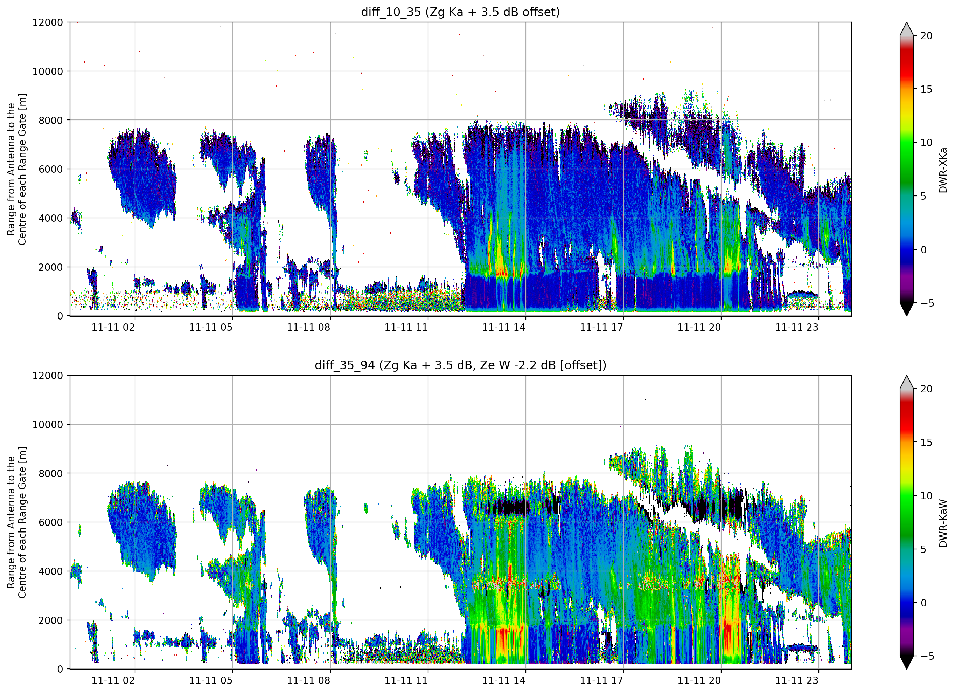Click the "8000" range tick of diff_10_35 plot

(50, 121)
